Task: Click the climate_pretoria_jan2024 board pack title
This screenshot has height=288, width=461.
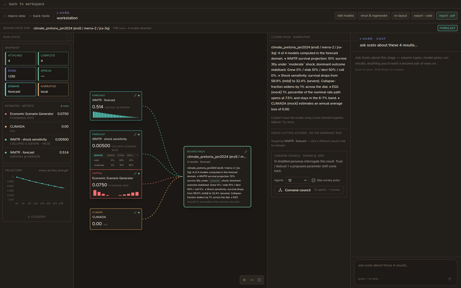Action: [x=217, y=157]
